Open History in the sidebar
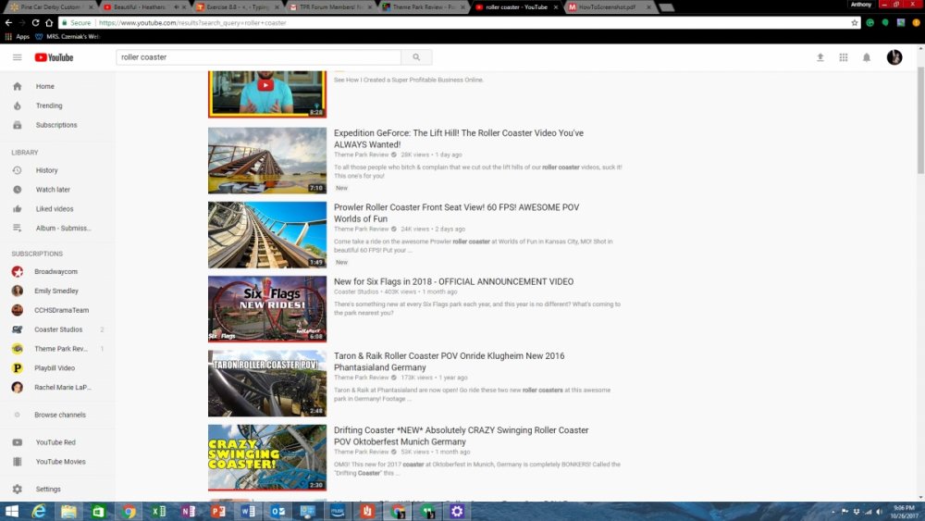Screen dimensions: 925x521 click(46, 170)
